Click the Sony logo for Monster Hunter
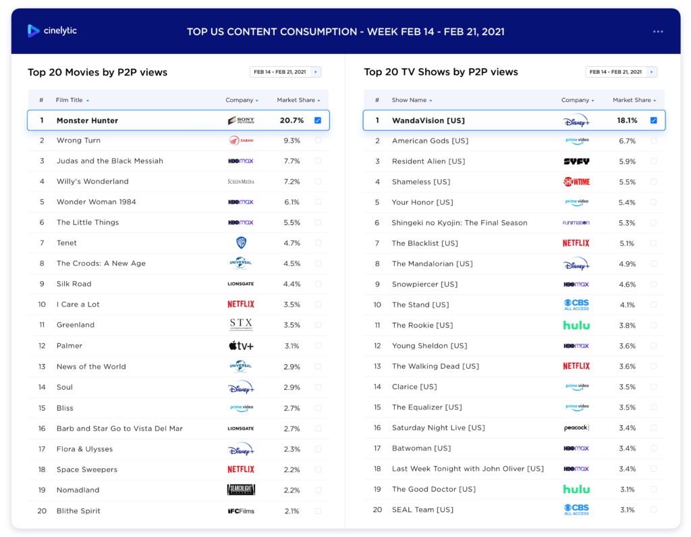Viewport: 691px width, 537px height. [x=241, y=120]
